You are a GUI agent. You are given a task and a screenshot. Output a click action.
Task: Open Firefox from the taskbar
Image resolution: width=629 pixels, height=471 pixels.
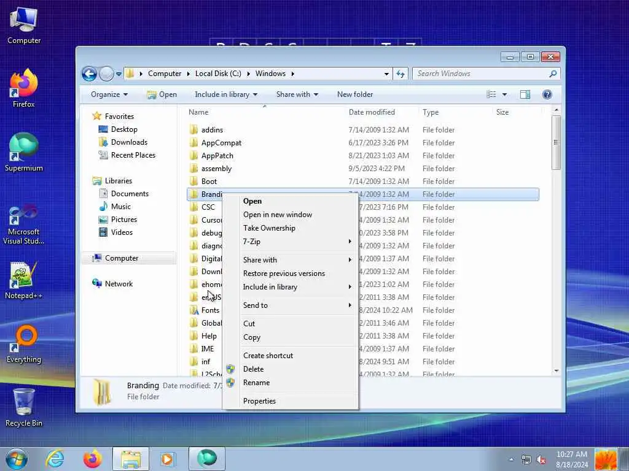click(x=92, y=459)
